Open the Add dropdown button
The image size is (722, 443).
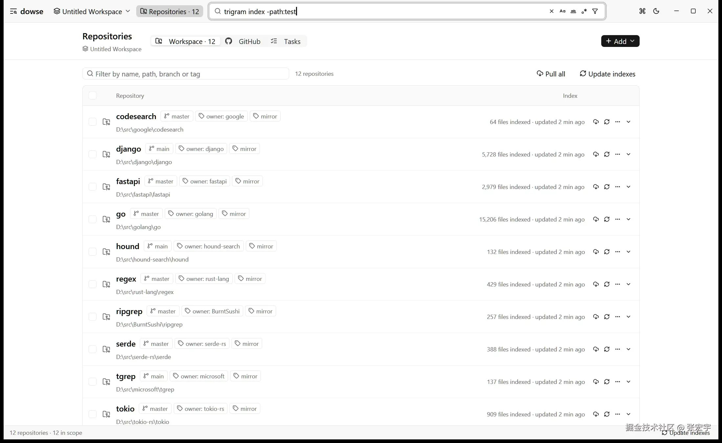pyautogui.click(x=620, y=41)
